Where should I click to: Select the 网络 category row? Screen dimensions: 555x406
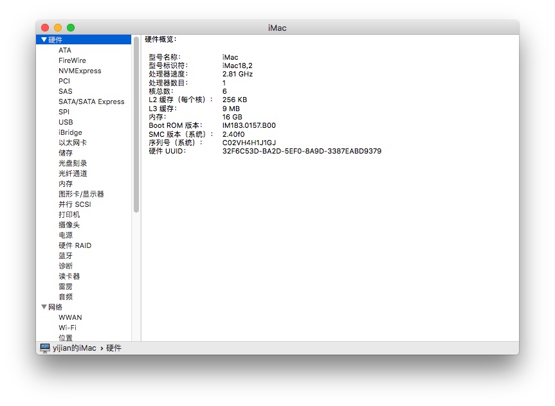84,307
